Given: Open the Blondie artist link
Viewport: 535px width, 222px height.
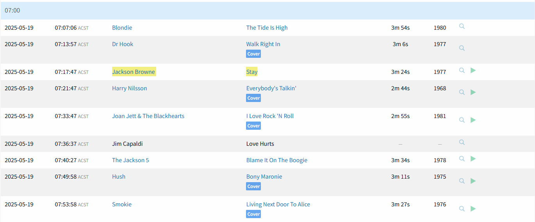Looking at the screenshot, I should coord(122,28).
